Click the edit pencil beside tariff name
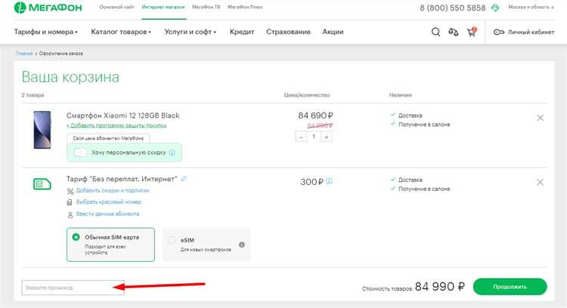Image resolution: width=567 pixels, height=308 pixels. (184, 179)
